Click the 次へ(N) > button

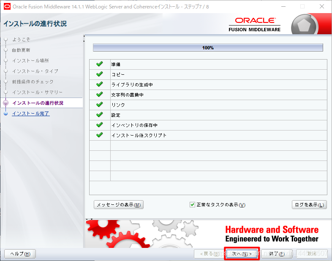pyautogui.click(x=242, y=253)
